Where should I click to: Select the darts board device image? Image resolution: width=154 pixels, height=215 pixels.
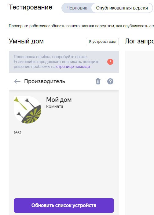(28, 110)
